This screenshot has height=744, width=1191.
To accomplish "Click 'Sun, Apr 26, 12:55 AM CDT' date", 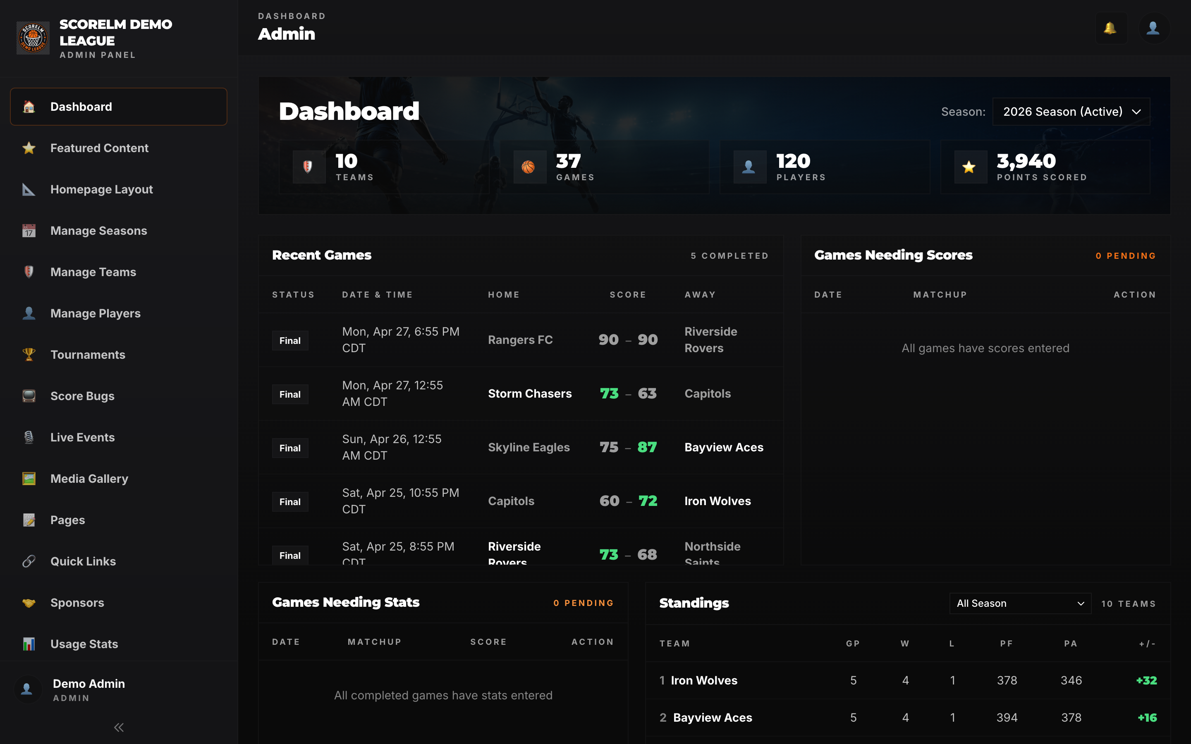I will [392, 447].
